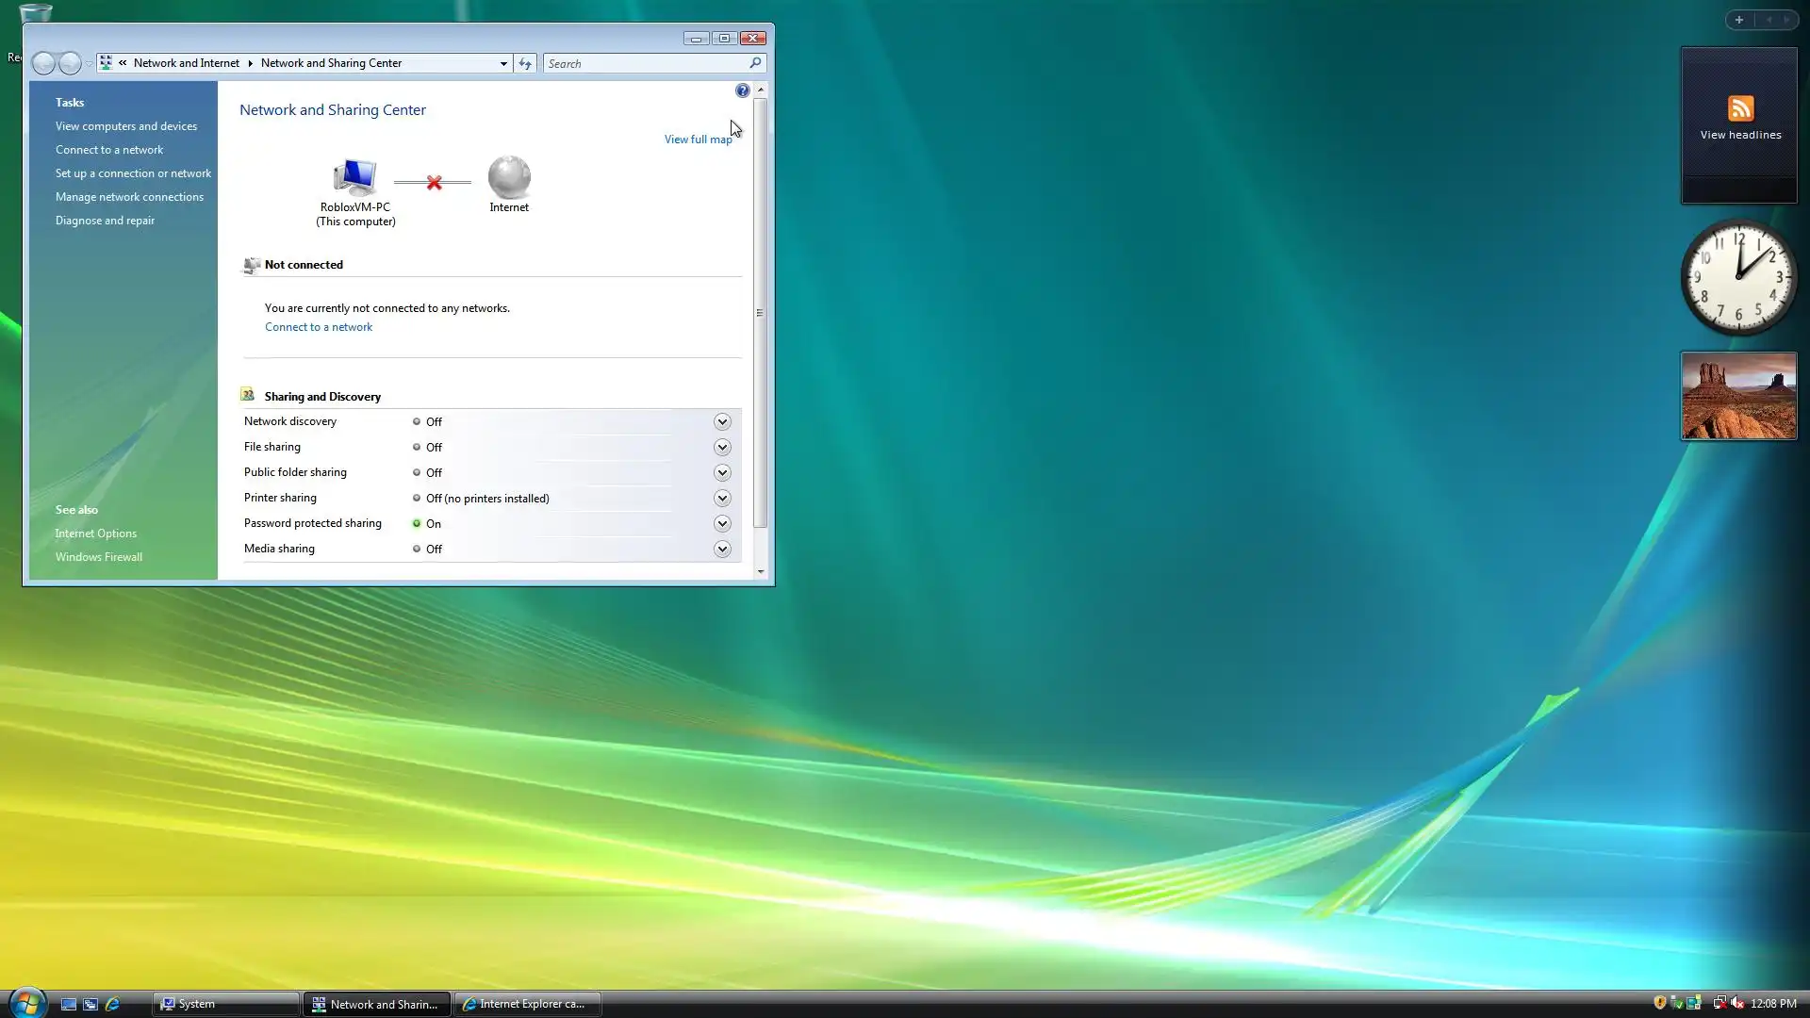Image resolution: width=1810 pixels, height=1018 pixels.
Task: Expand the Media sharing settings
Action: click(722, 549)
